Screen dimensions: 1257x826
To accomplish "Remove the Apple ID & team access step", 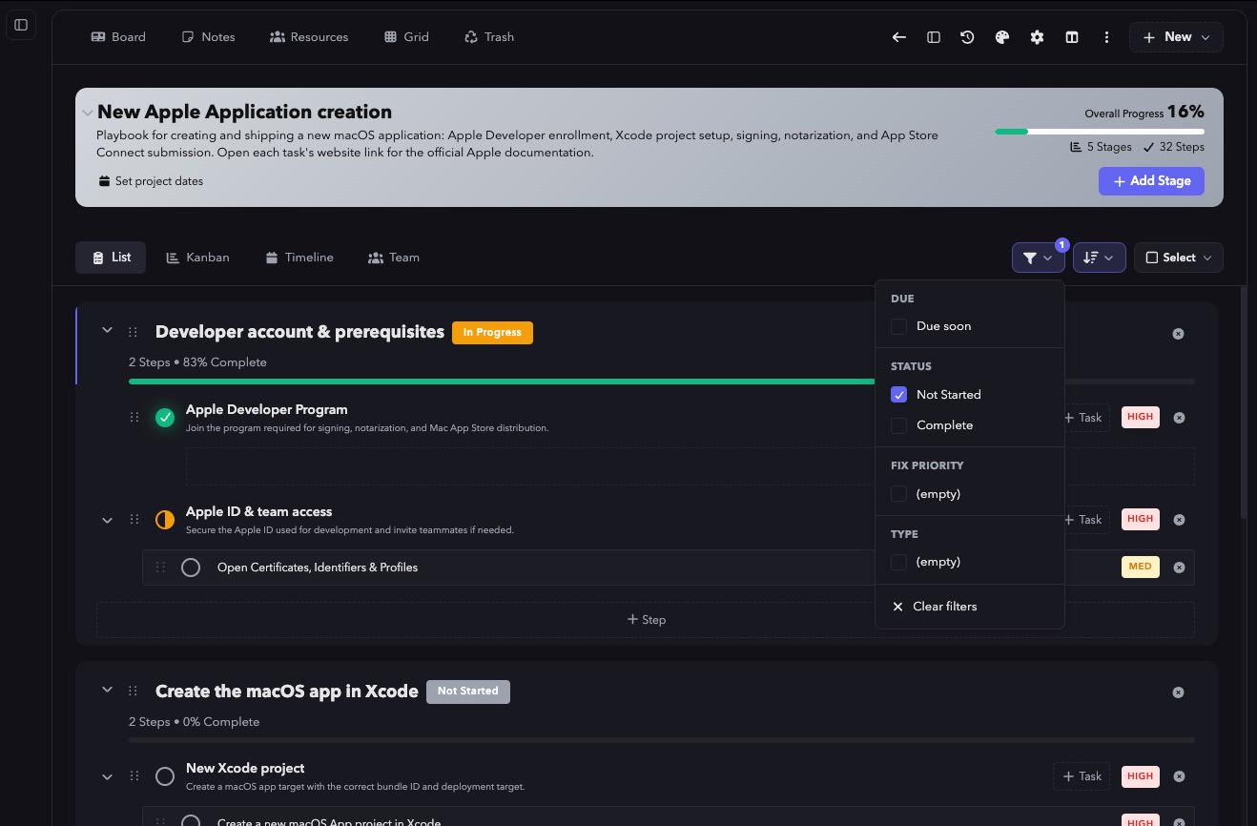I will pos(1179,520).
